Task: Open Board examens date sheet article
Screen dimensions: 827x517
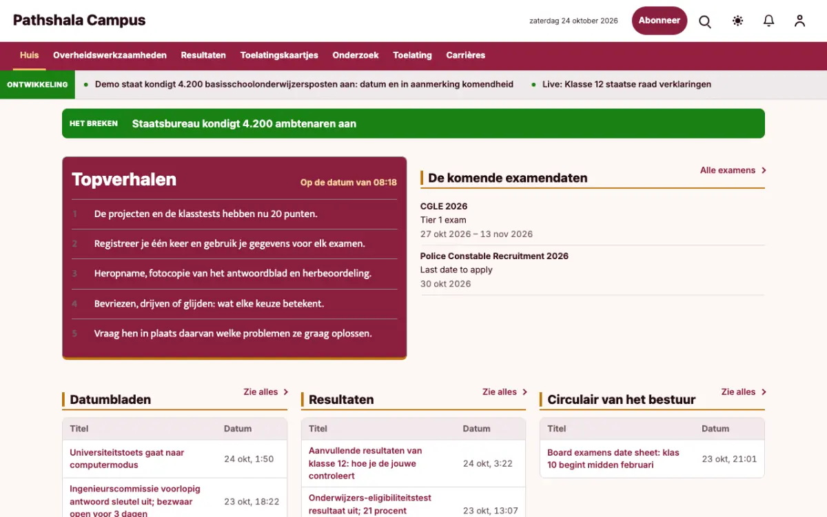Action: click(x=613, y=459)
